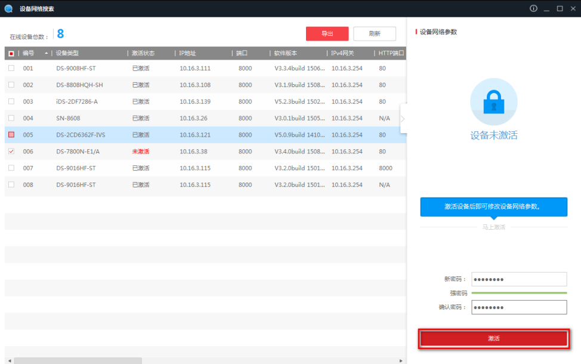Click into the 新密码 password field

[x=519, y=279]
